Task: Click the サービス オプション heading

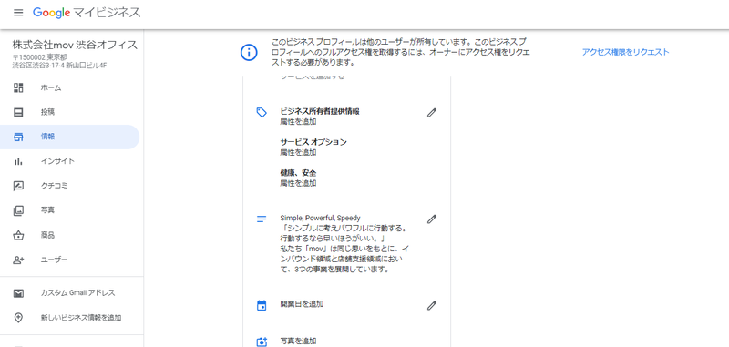Action: [x=313, y=142]
